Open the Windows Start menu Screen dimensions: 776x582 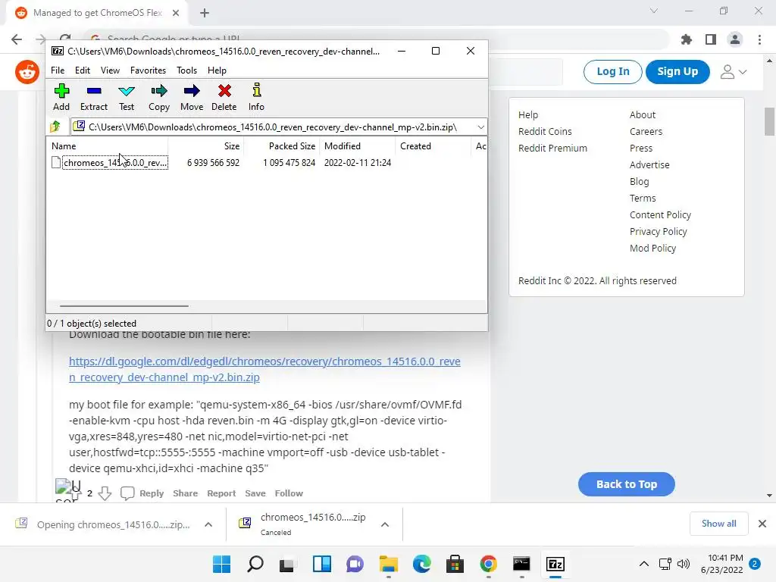coord(221,564)
